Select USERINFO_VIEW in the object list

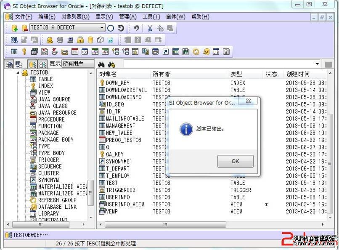click(x=125, y=205)
